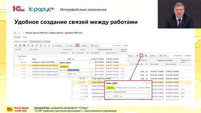The width and height of the screenshot is (201, 113).
Task: Click blue move icon right after red delete
Action: click(x=28, y=46)
